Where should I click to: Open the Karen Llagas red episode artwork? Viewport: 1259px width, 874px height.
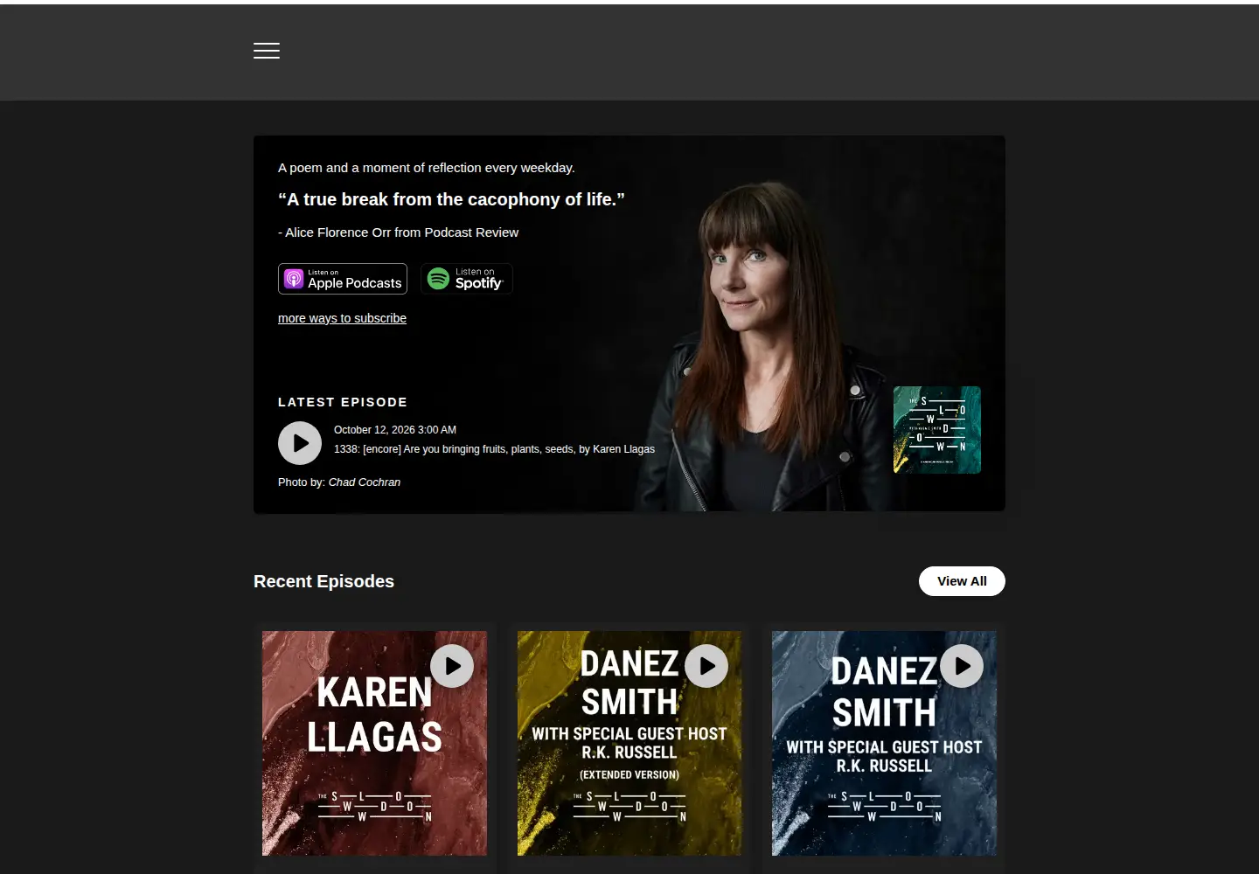click(374, 743)
